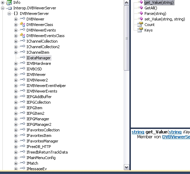Select the Parse(string) member
Viewport: 190px width, 174px height.
[155, 14]
